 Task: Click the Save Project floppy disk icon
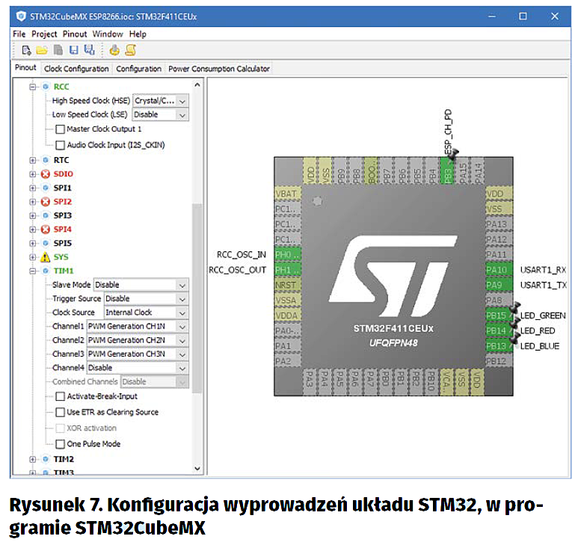[73, 51]
